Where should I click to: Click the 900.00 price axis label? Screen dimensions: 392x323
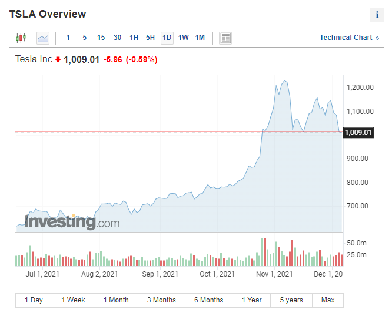357,159
